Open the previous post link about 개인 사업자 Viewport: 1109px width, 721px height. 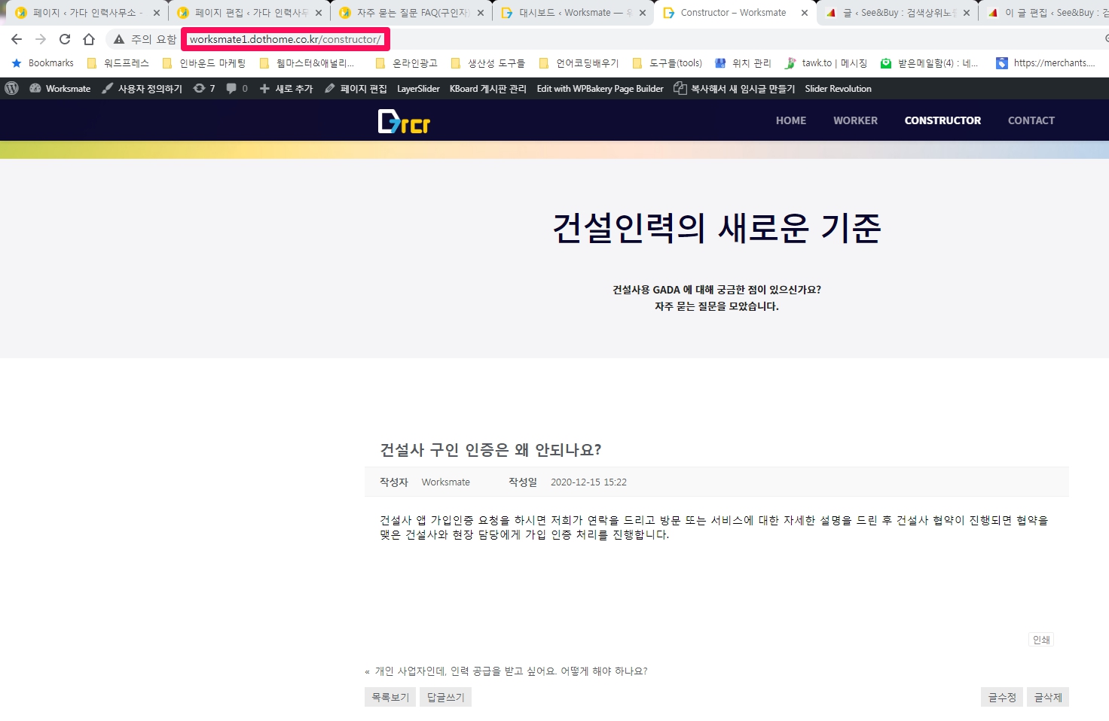(511, 671)
